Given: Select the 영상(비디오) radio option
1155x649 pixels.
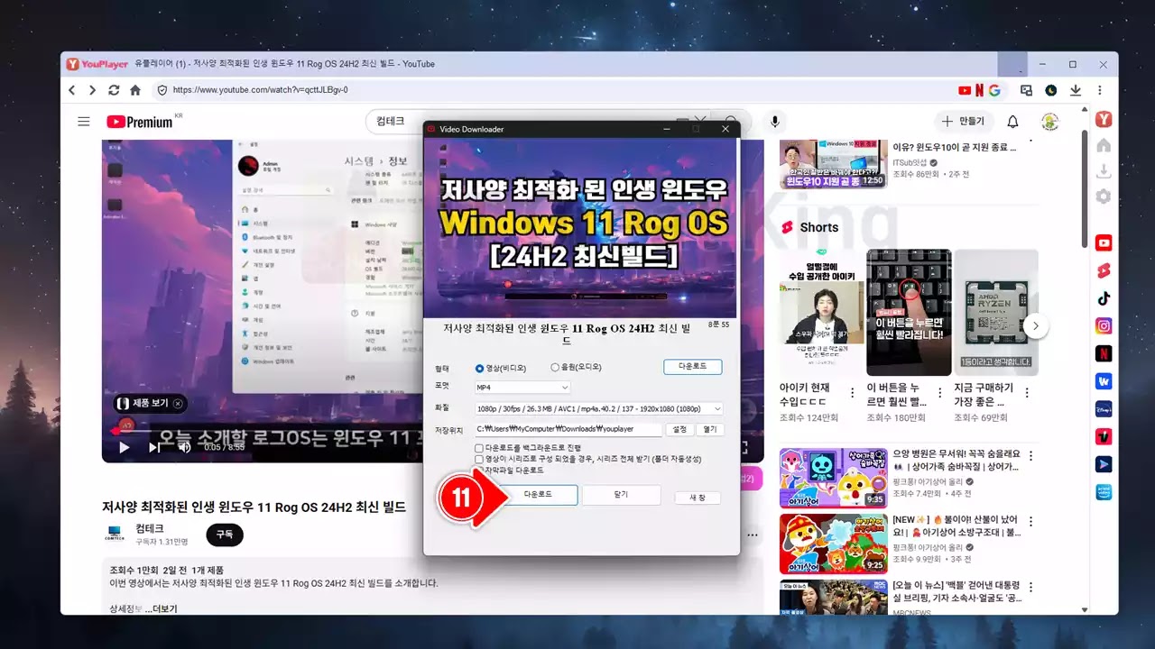Looking at the screenshot, I should pos(500,368).
